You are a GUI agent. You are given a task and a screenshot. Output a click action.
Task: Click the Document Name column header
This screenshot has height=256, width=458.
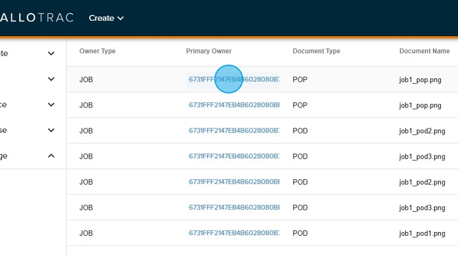point(424,51)
